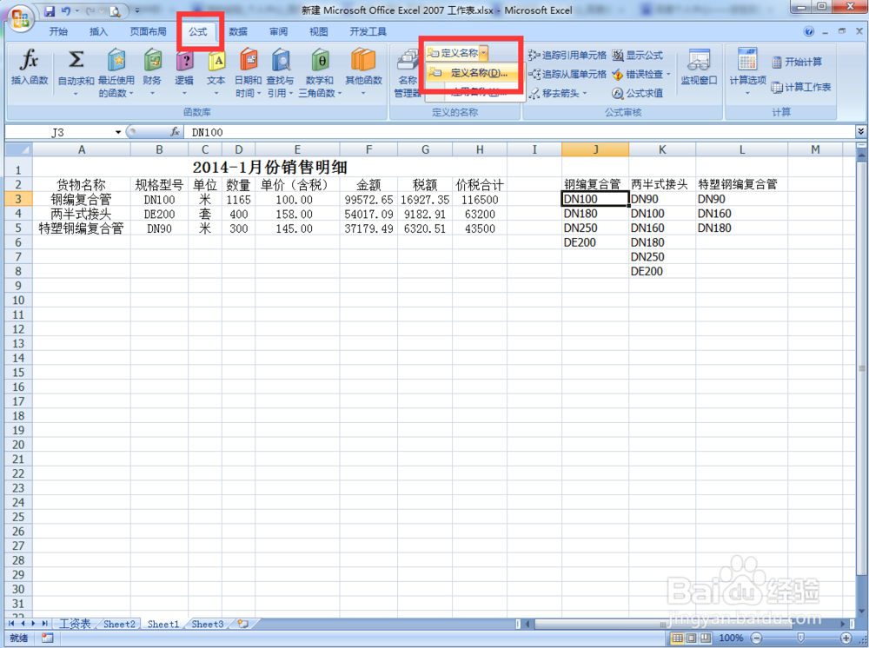Screen dimensions: 869x648
Task: Save the workbook from Quick Access toolbar
Action: coord(50,11)
